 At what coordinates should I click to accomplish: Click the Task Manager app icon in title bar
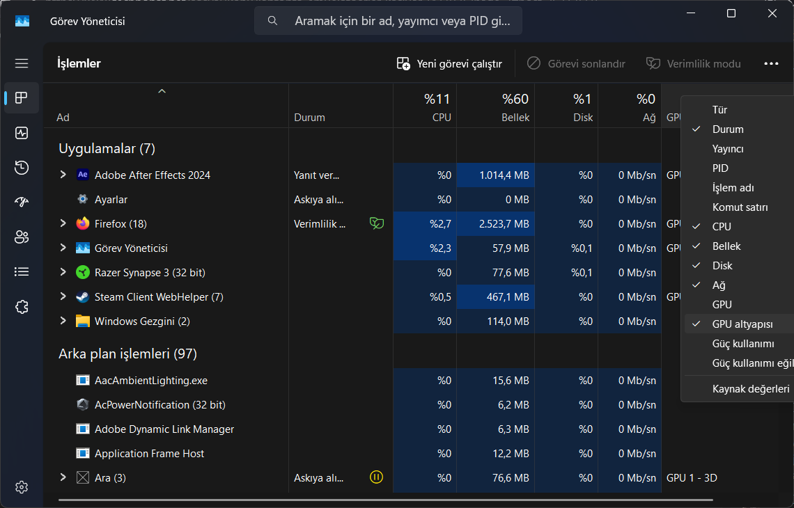click(x=22, y=22)
